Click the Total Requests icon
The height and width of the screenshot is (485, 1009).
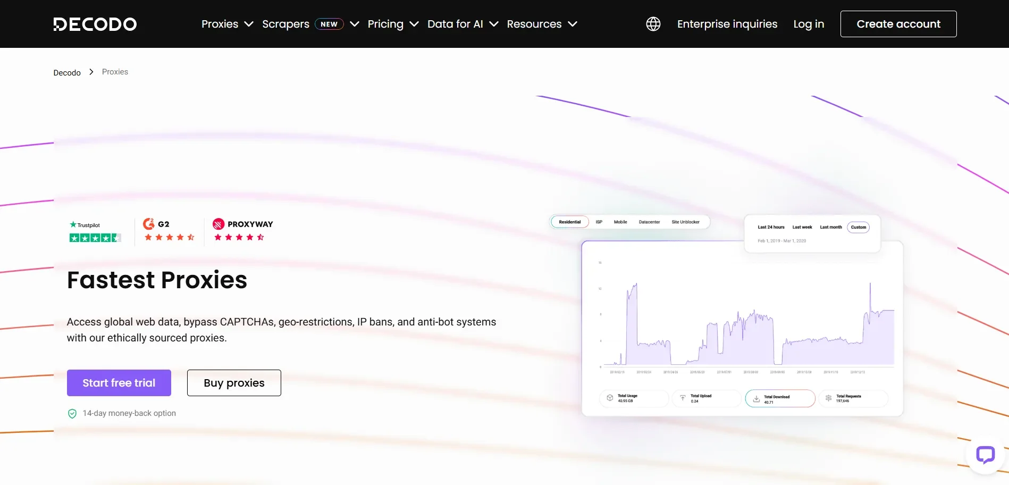[828, 398]
